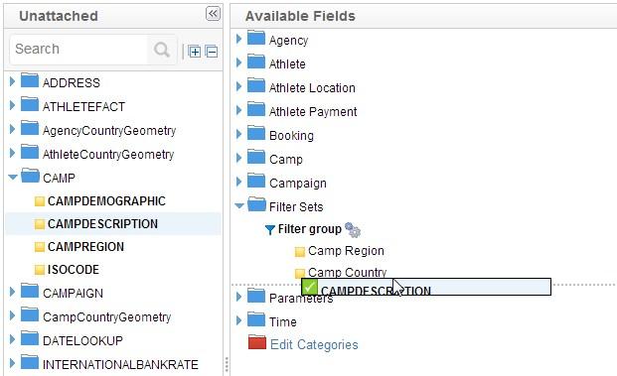Screen dimensions: 617x376
Task: Collapse the Filter Sets category
Action: [239, 205]
